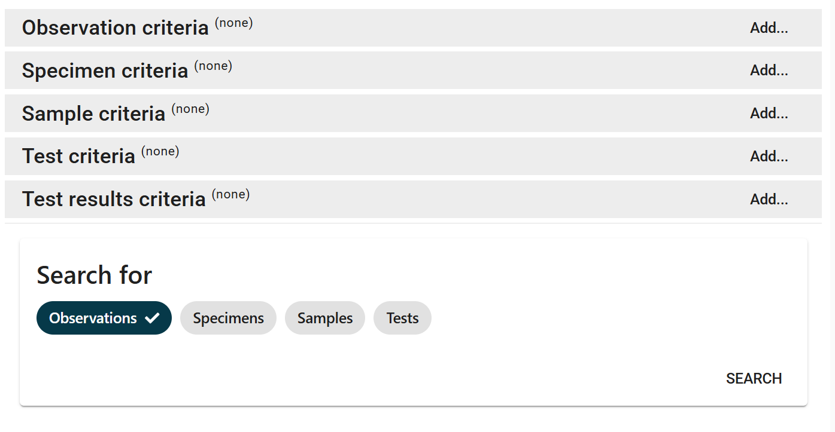Enable searching for Specimens
This screenshot has width=835, height=432.
point(228,318)
